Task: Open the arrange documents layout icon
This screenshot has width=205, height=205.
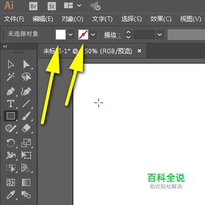Action: click(x=69, y=6)
